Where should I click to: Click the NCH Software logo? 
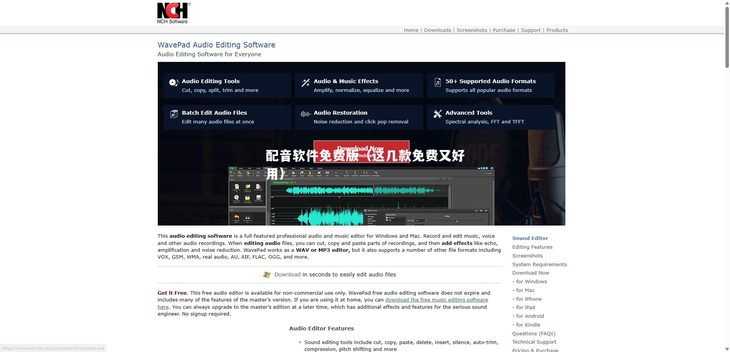[174, 13]
